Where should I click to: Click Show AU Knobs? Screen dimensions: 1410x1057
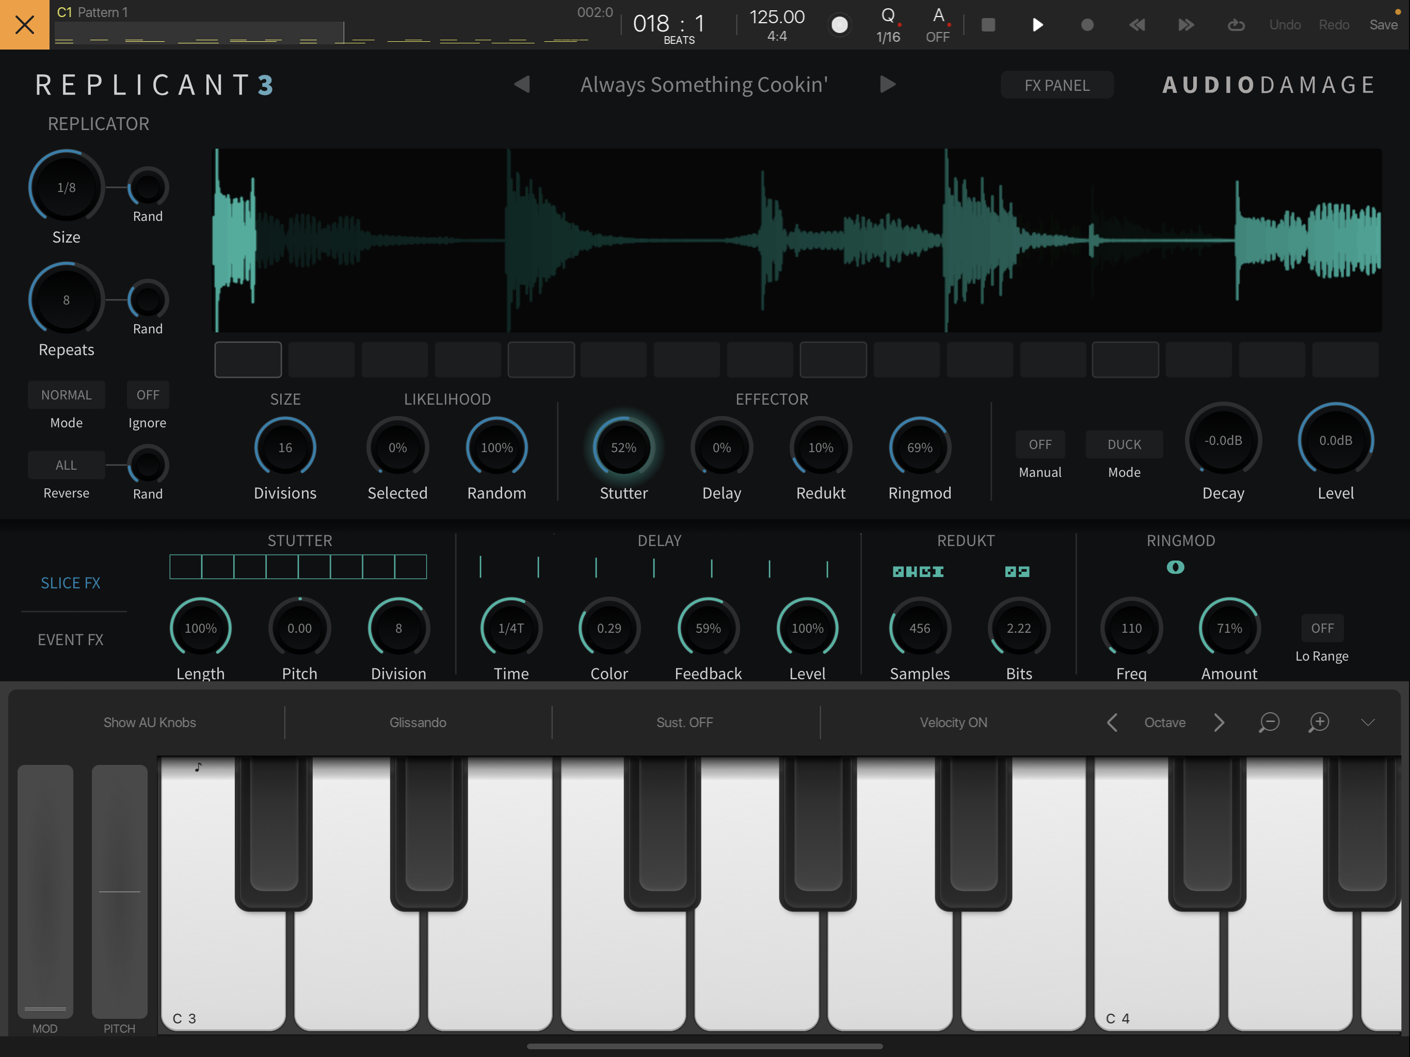150,723
